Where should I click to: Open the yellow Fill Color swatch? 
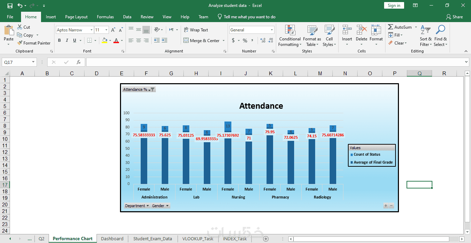click(x=105, y=40)
